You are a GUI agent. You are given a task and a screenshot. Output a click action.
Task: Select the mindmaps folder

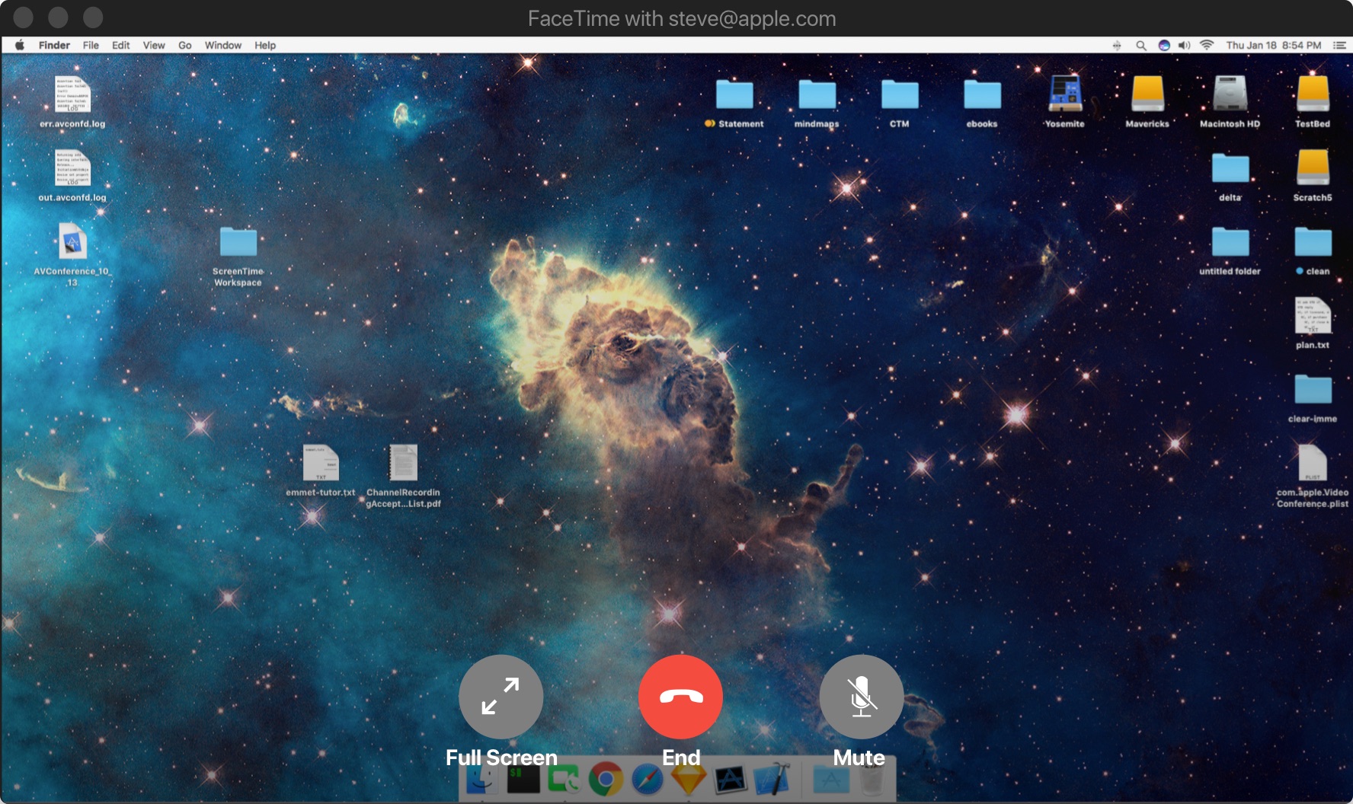pyautogui.click(x=817, y=102)
